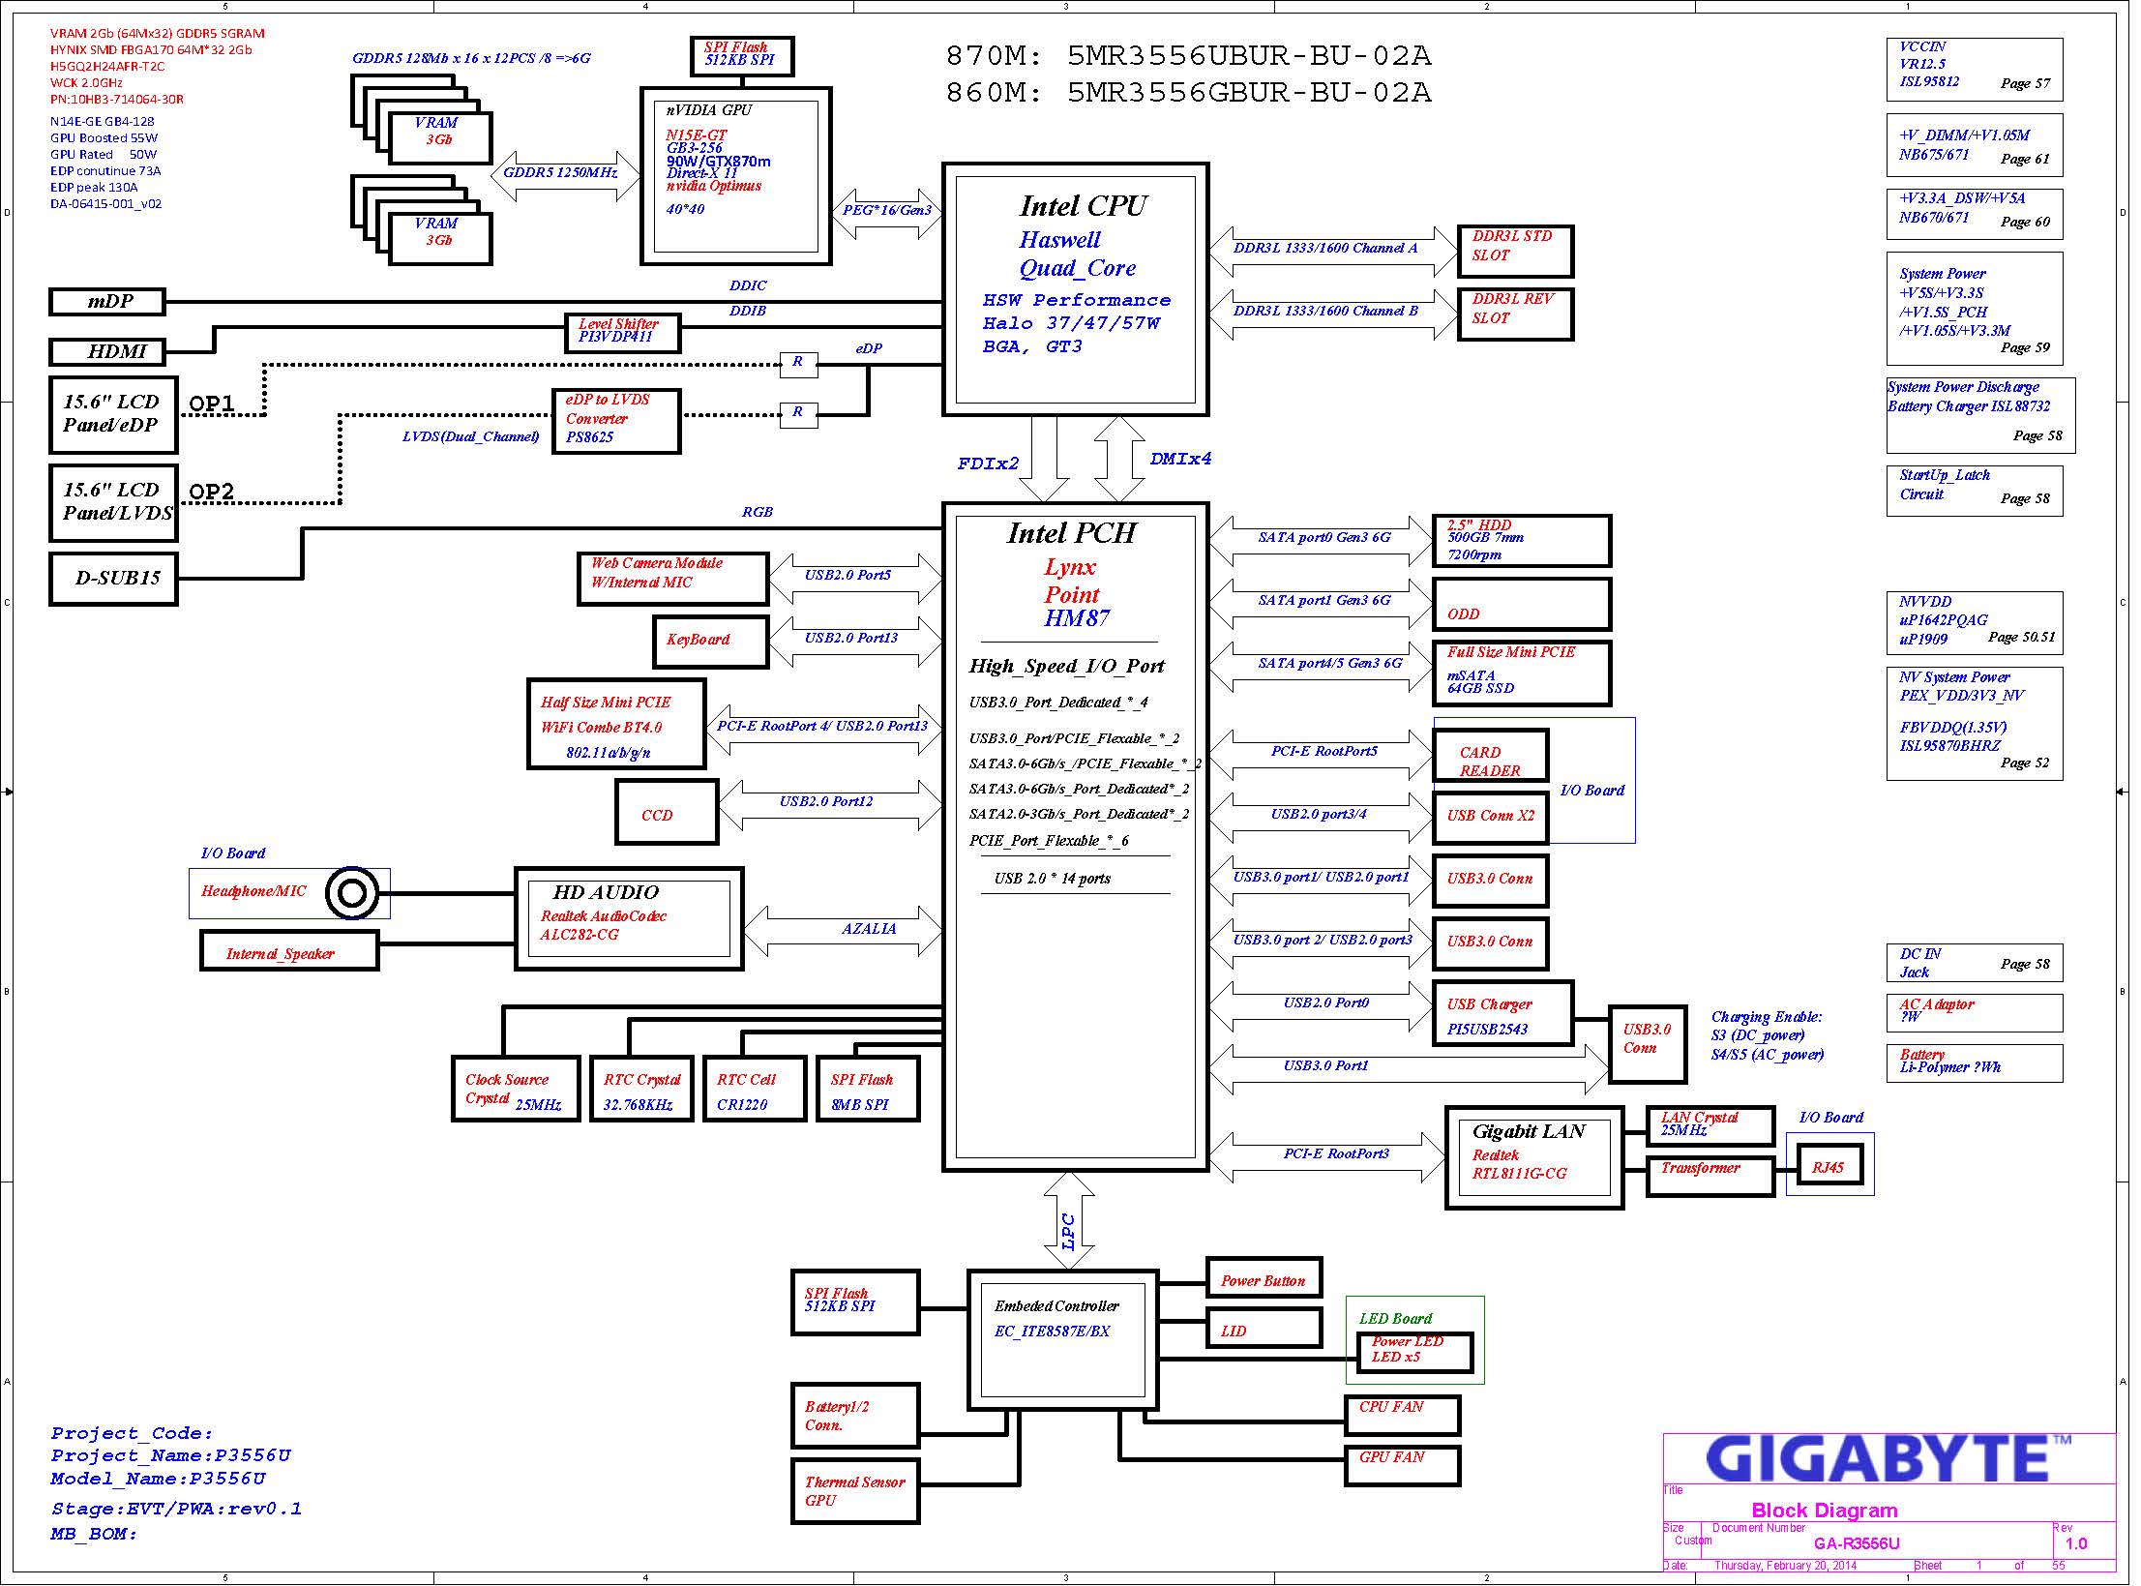Select the VCCIN VR12.5 ISL95812 box
Viewport: 2141px width, 1586px height.
pos(1975,70)
